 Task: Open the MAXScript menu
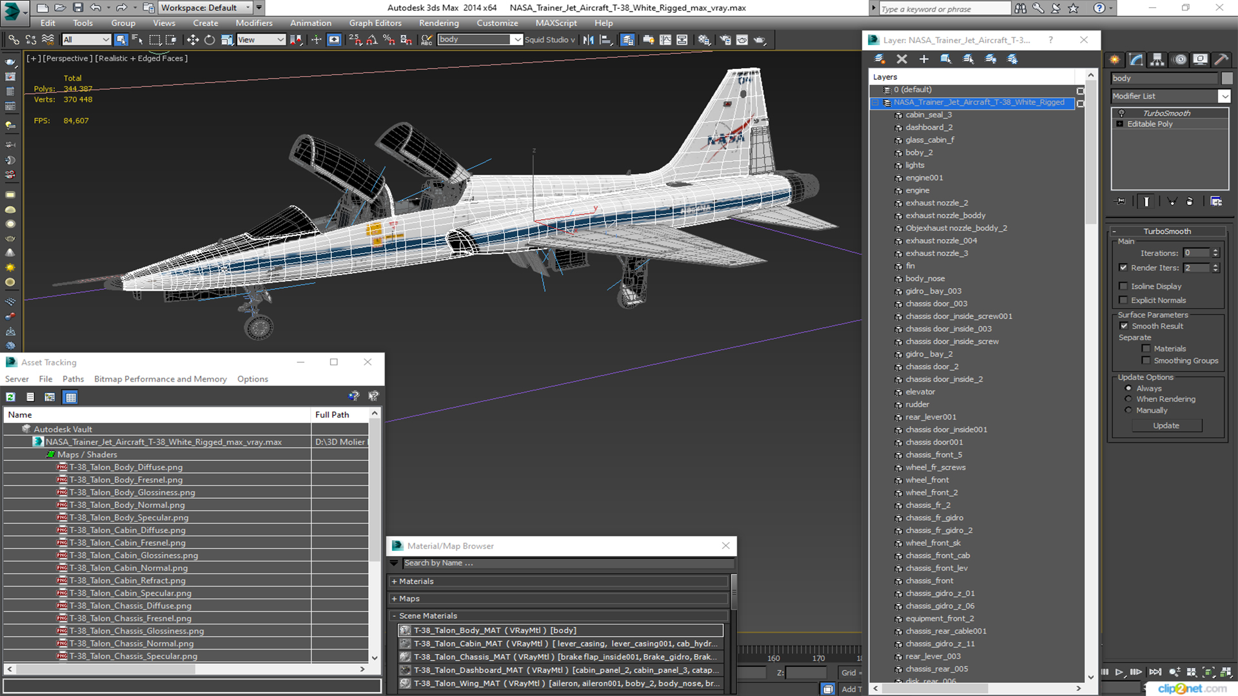556,23
